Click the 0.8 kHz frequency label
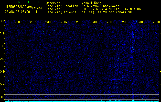161x102 pixels. click(x=2, y=71)
